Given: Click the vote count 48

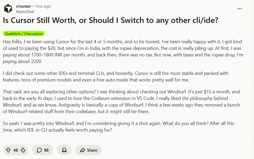Looking at the screenshot, I should pos(15,150).
